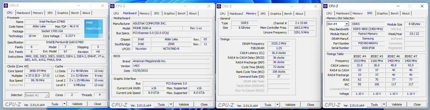This screenshot has width=430, height=110.
Task: Click Close button in the CPU window
Action: tap(98, 104)
